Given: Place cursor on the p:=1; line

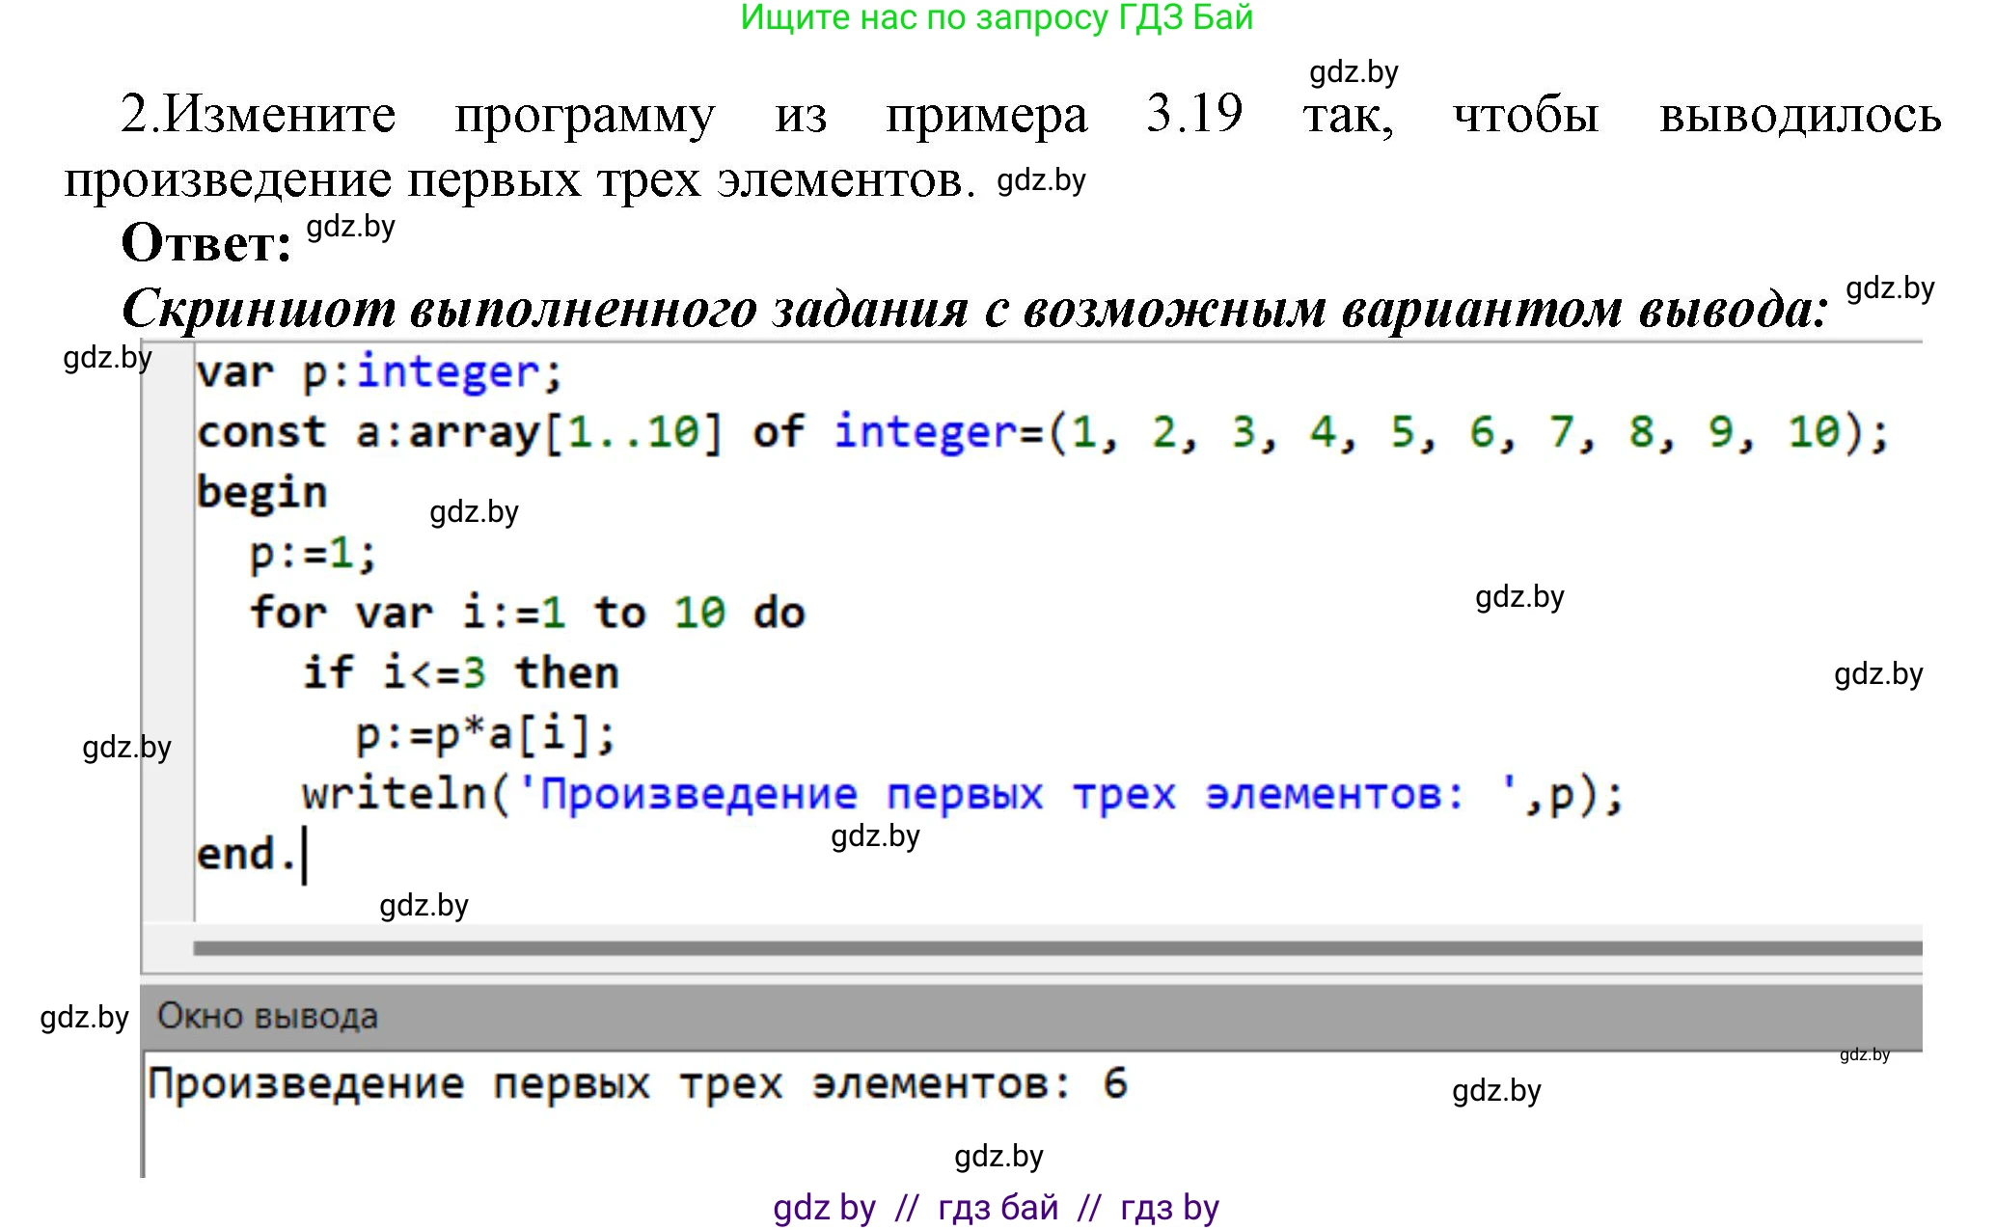Looking at the screenshot, I should [x=313, y=553].
